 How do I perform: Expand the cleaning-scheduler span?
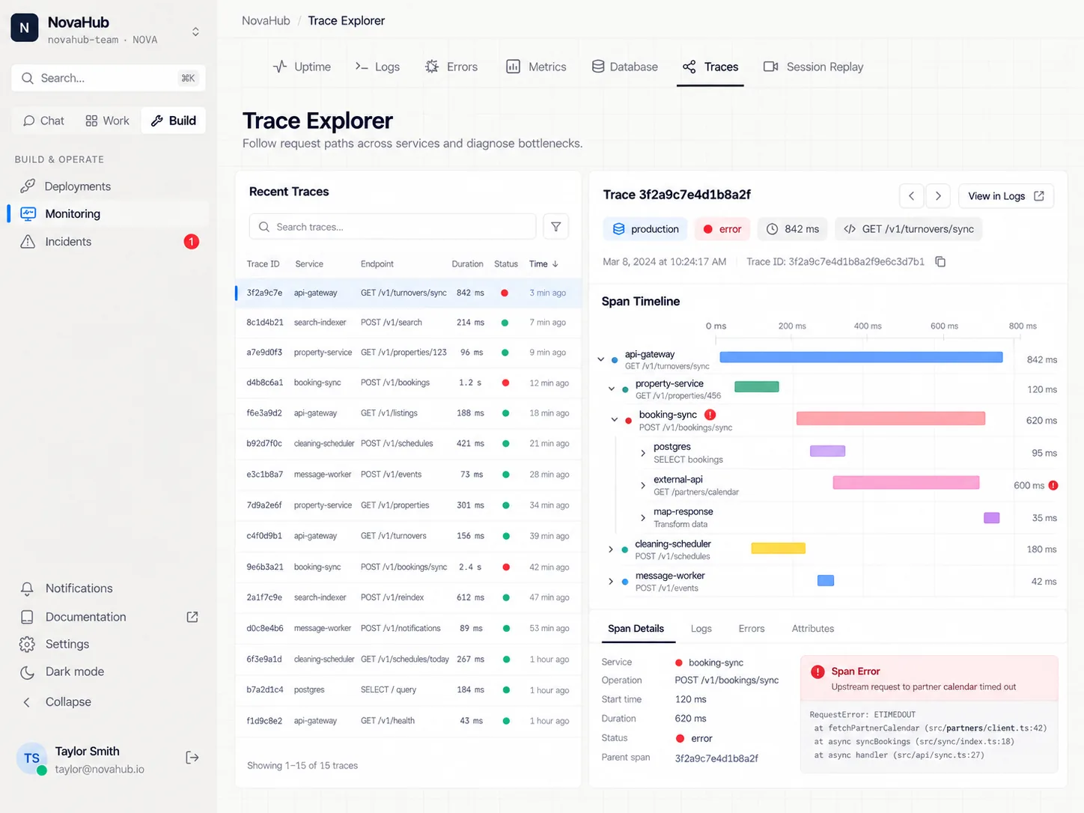[611, 549]
